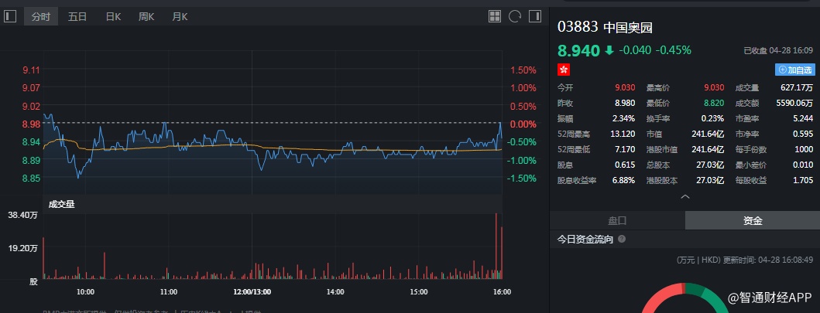Screen dimensions: 820x313
Task: Switch to the 五日 chart tab
Action: coord(77,16)
